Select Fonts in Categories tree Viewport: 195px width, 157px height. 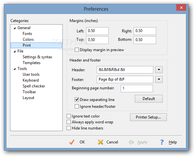[x=27, y=34]
